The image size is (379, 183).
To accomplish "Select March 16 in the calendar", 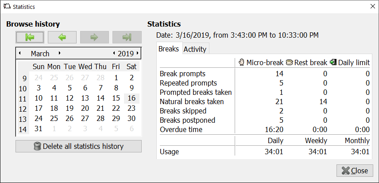I will pos(131,98).
